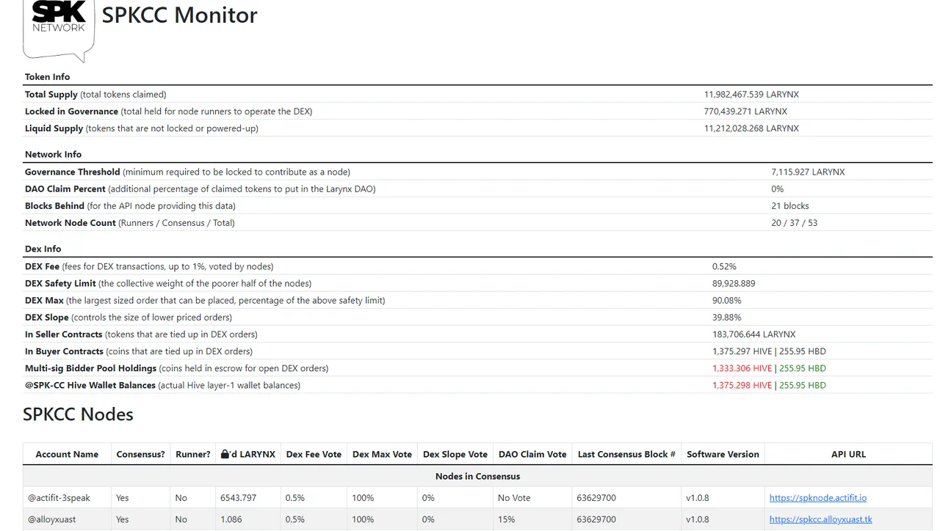Select the @alloyxuast account name cell
This screenshot has width=940, height=531.
(67, 519)
